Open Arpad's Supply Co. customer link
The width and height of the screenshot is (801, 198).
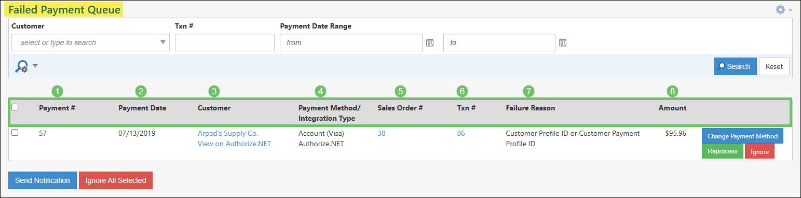coord(228,133)
